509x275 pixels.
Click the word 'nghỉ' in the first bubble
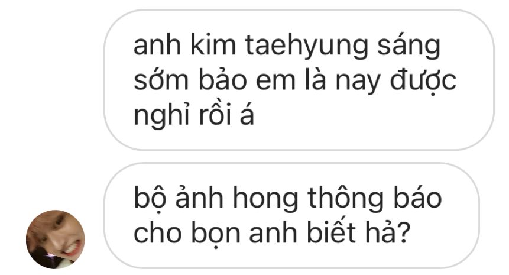(161, 115)
